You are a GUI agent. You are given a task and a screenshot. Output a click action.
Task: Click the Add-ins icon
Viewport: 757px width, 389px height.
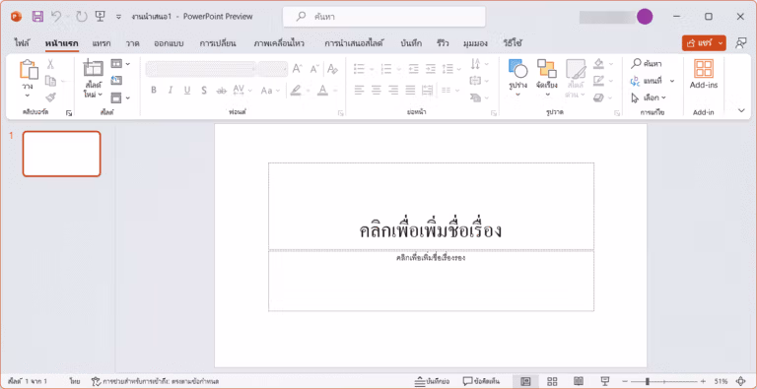pyautogui.click(x=704, y=69)
